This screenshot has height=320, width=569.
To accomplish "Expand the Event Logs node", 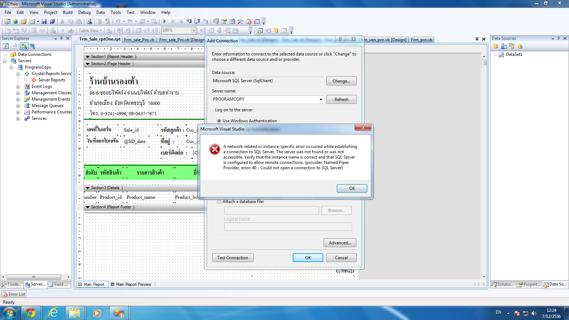I will [18, 86].
